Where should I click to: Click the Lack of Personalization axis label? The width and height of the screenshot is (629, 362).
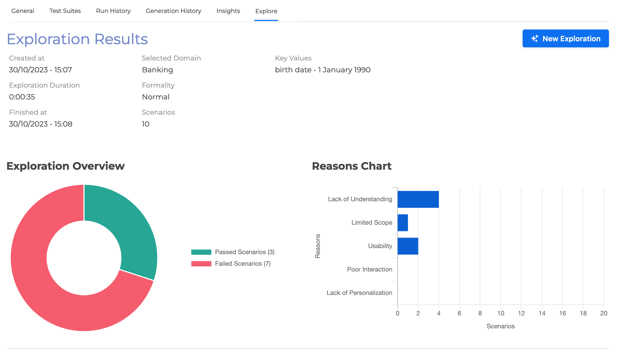tap(359, 293)
